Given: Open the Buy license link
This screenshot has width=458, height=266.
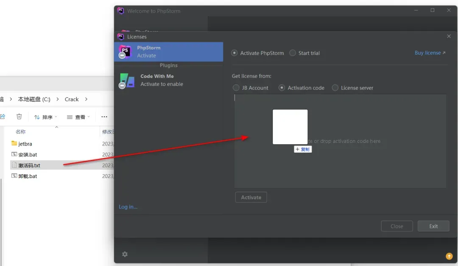Looking at the screenshot, I should click(430, 53).
